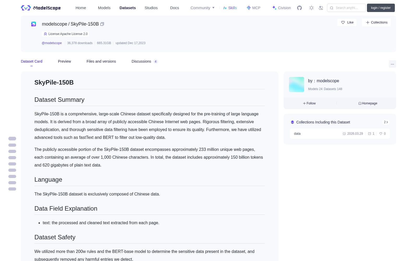Follow the modelscope organization
Viewport: 417px width, 261px height.
click(309, 103)
